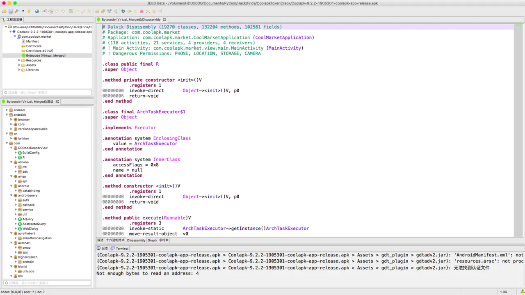Click the yellow right navigate-forward arrow
This screenshot has width=525, height=295.
pos(63,11)
